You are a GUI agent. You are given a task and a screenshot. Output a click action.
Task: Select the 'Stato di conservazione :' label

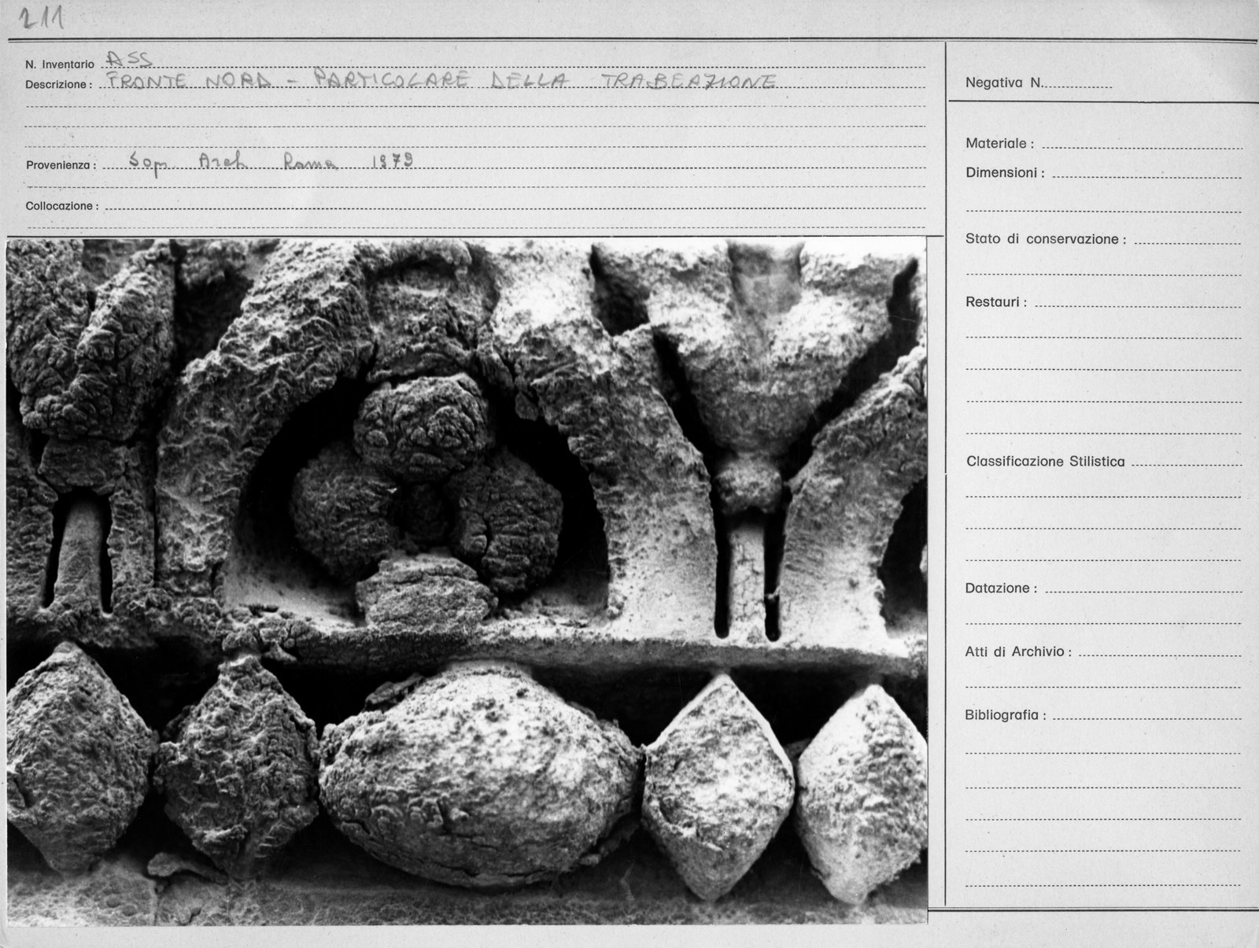coord(1045,238)
